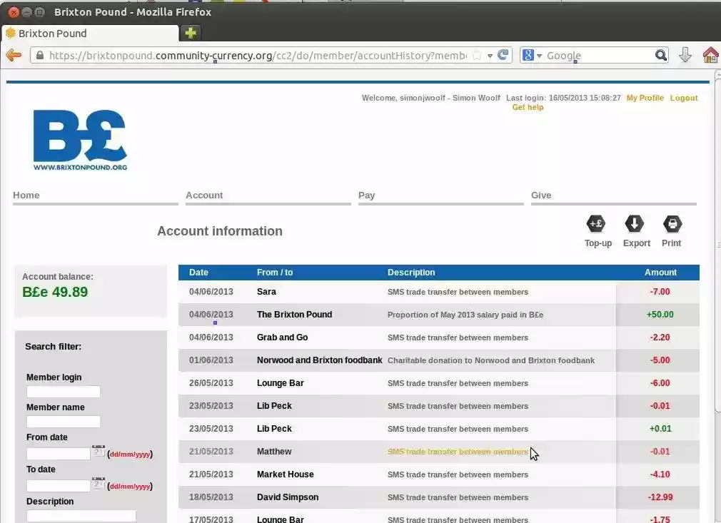Image resolution: width=721 pixels, height=523 pixels.
Task: Select the Account menu item
Action: coord(205,195)
